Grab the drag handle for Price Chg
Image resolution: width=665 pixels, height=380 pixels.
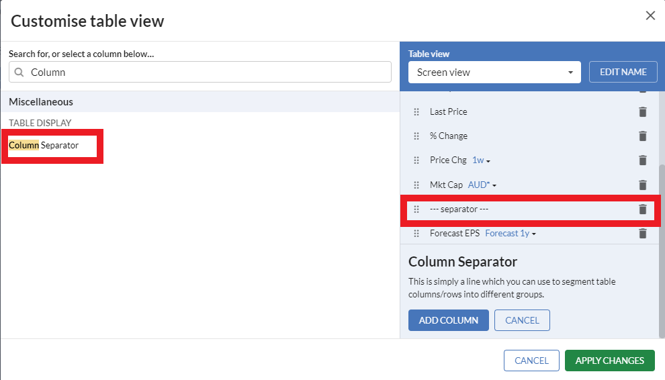[x=416, y=160]
